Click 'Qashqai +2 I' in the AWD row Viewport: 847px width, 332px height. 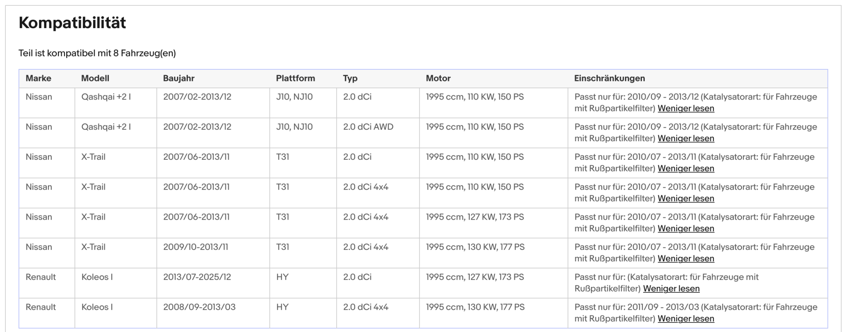(106, 127)
